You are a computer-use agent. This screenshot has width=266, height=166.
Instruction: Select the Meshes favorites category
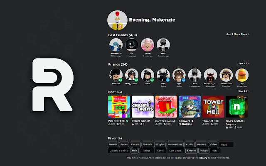point(201,144)
